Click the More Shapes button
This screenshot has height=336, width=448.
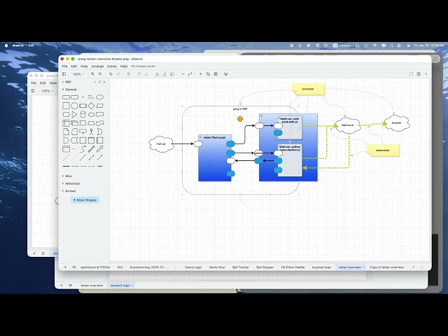tap(85, 200)
